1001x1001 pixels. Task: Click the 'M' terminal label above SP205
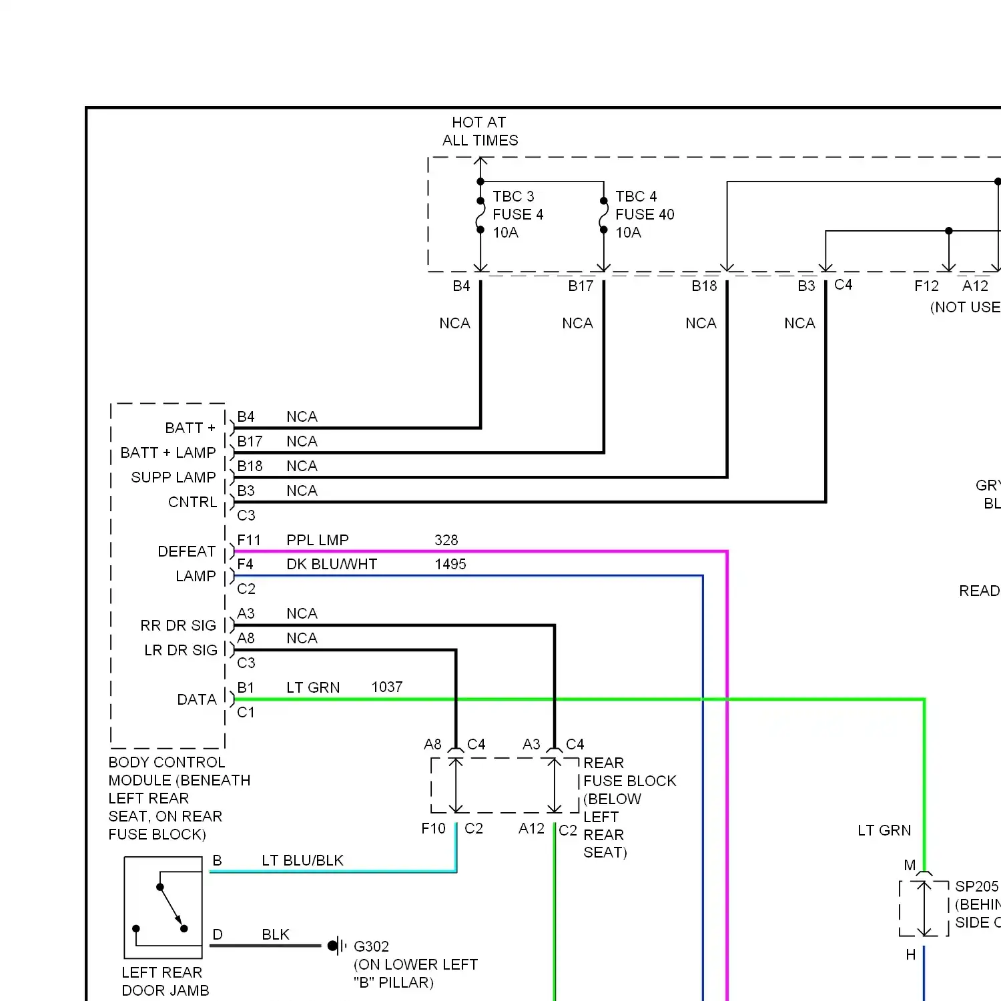click(910, 865)
